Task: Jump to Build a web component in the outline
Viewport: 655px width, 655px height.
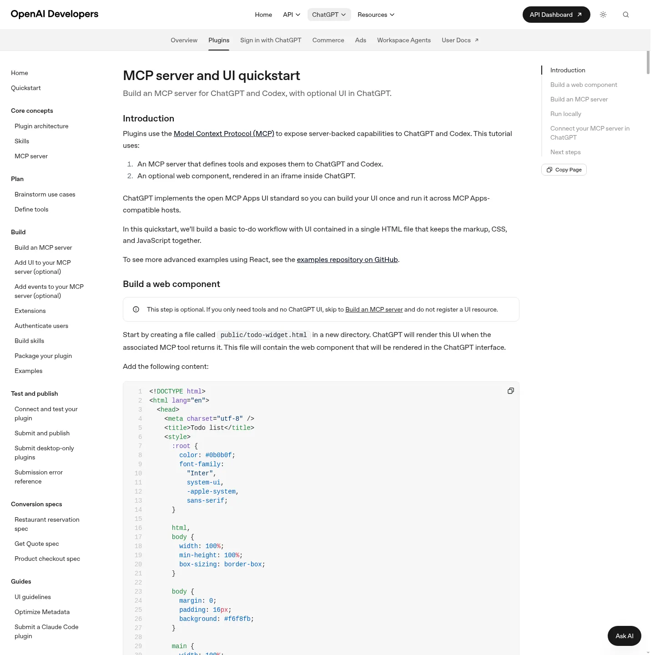Action: pyautogui.click(x=584, y=85)
